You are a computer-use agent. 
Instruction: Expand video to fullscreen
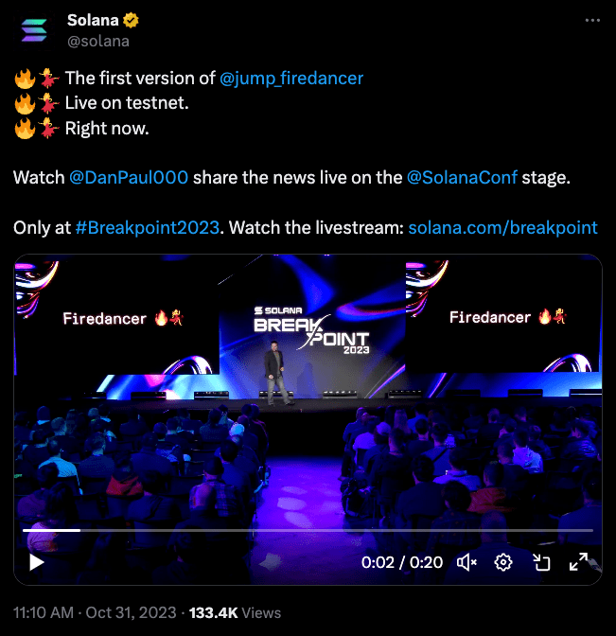pos(579,562)
